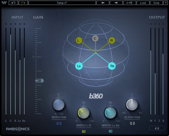Image resolution: width=169 pixels, height=136 pixels.
Task: Undo the last change
Action: coord(13,3)
